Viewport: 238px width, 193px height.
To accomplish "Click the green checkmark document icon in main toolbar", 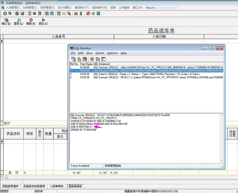I will (x=10, y=14).
